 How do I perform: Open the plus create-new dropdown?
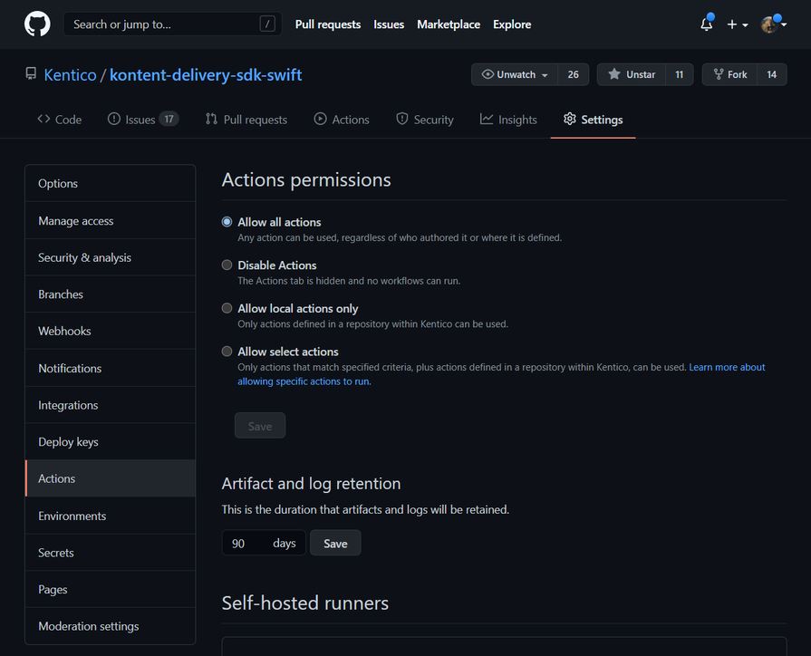tap(737, 24)
